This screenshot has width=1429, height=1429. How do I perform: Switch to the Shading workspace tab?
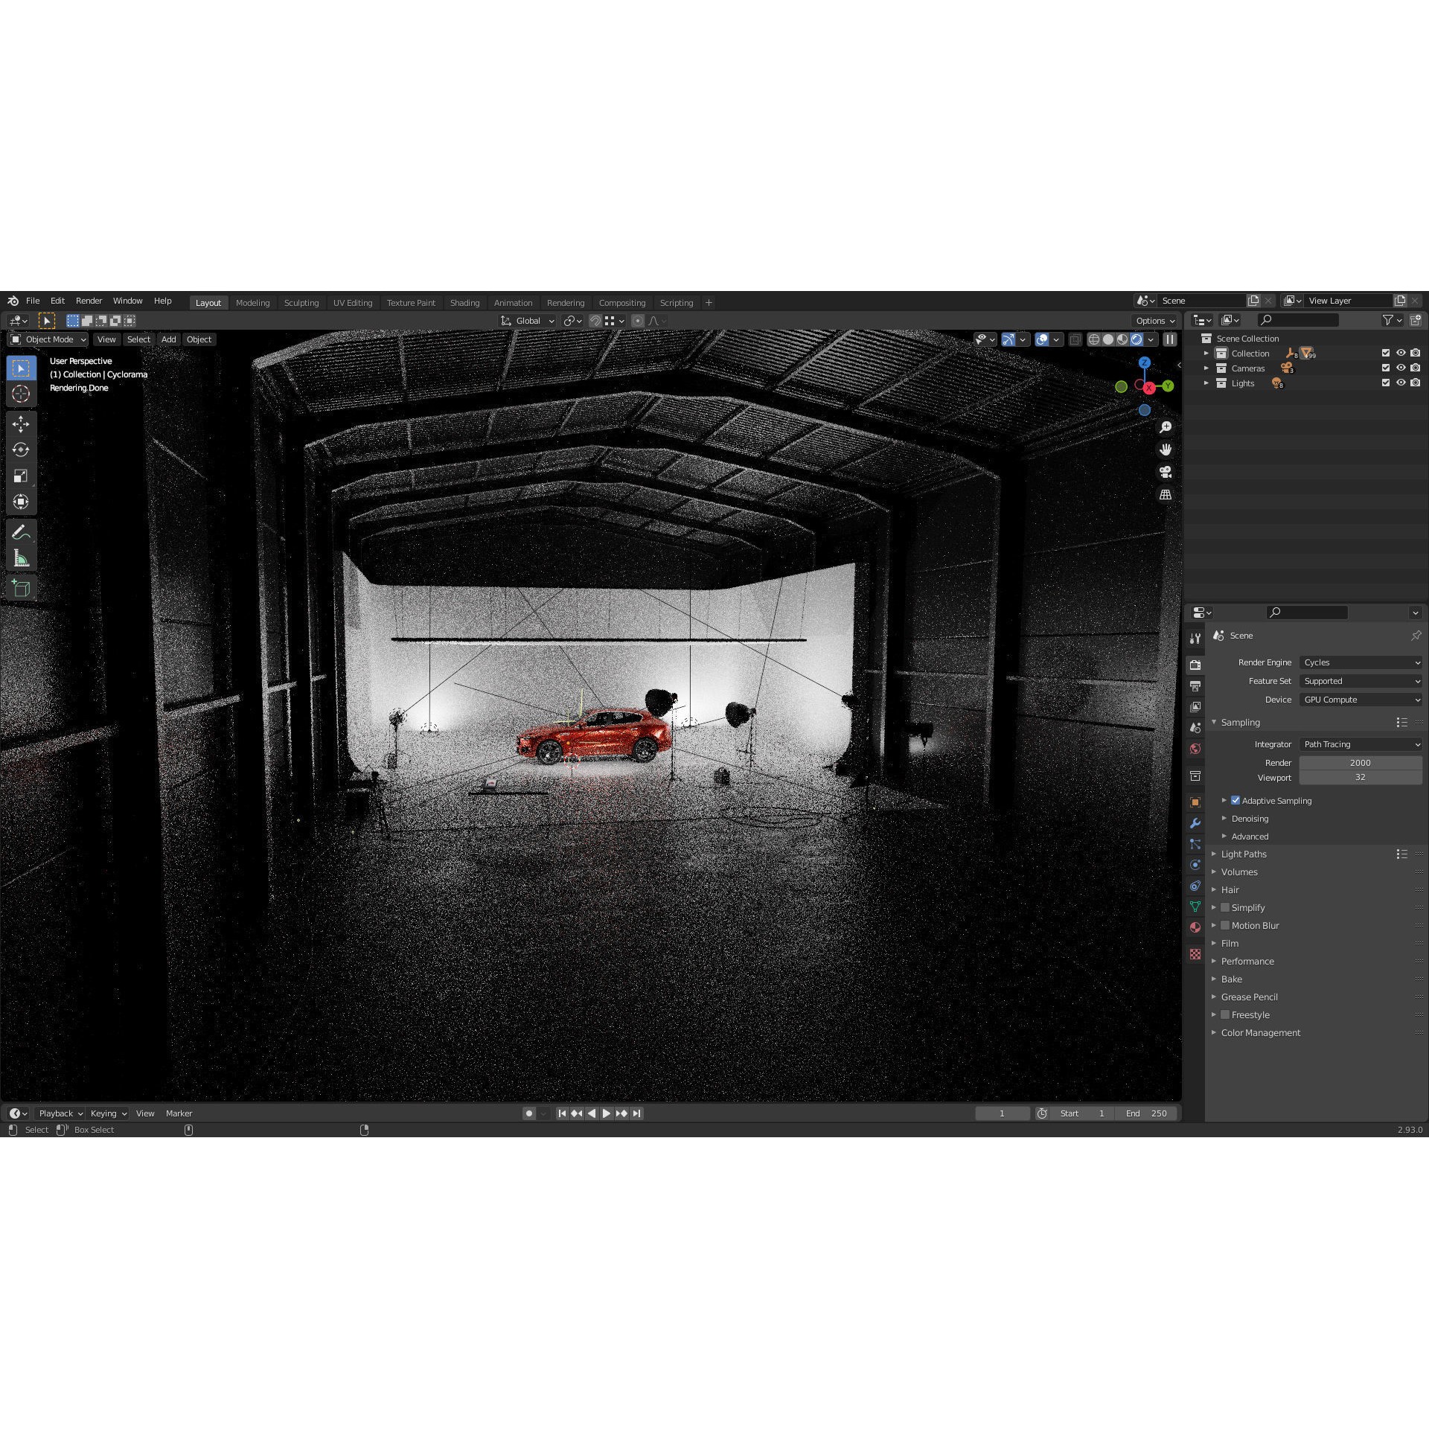coord(464,302)
